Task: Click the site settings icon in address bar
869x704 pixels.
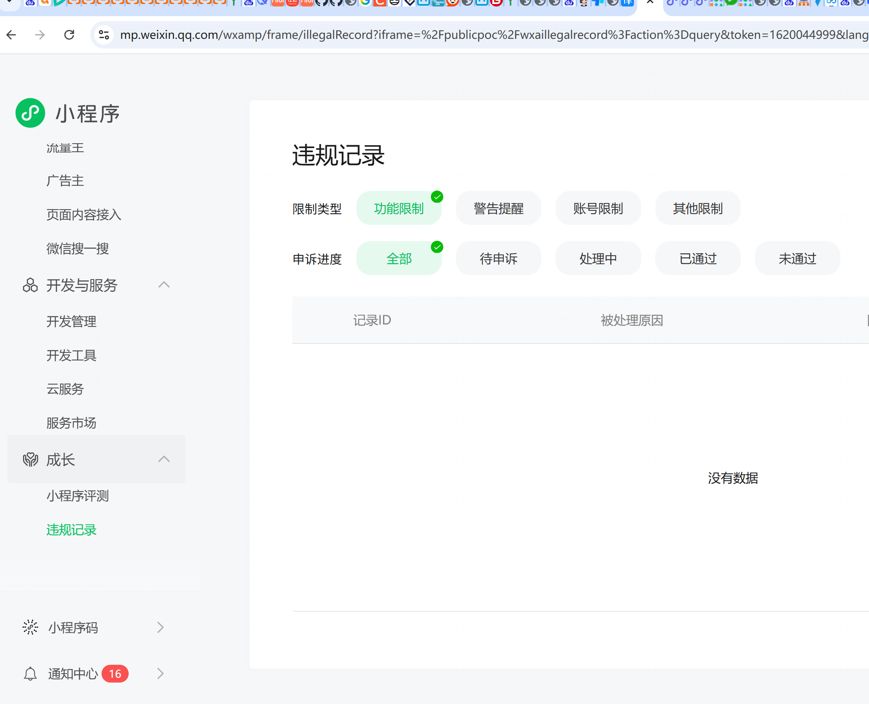Action: point(104,35)
